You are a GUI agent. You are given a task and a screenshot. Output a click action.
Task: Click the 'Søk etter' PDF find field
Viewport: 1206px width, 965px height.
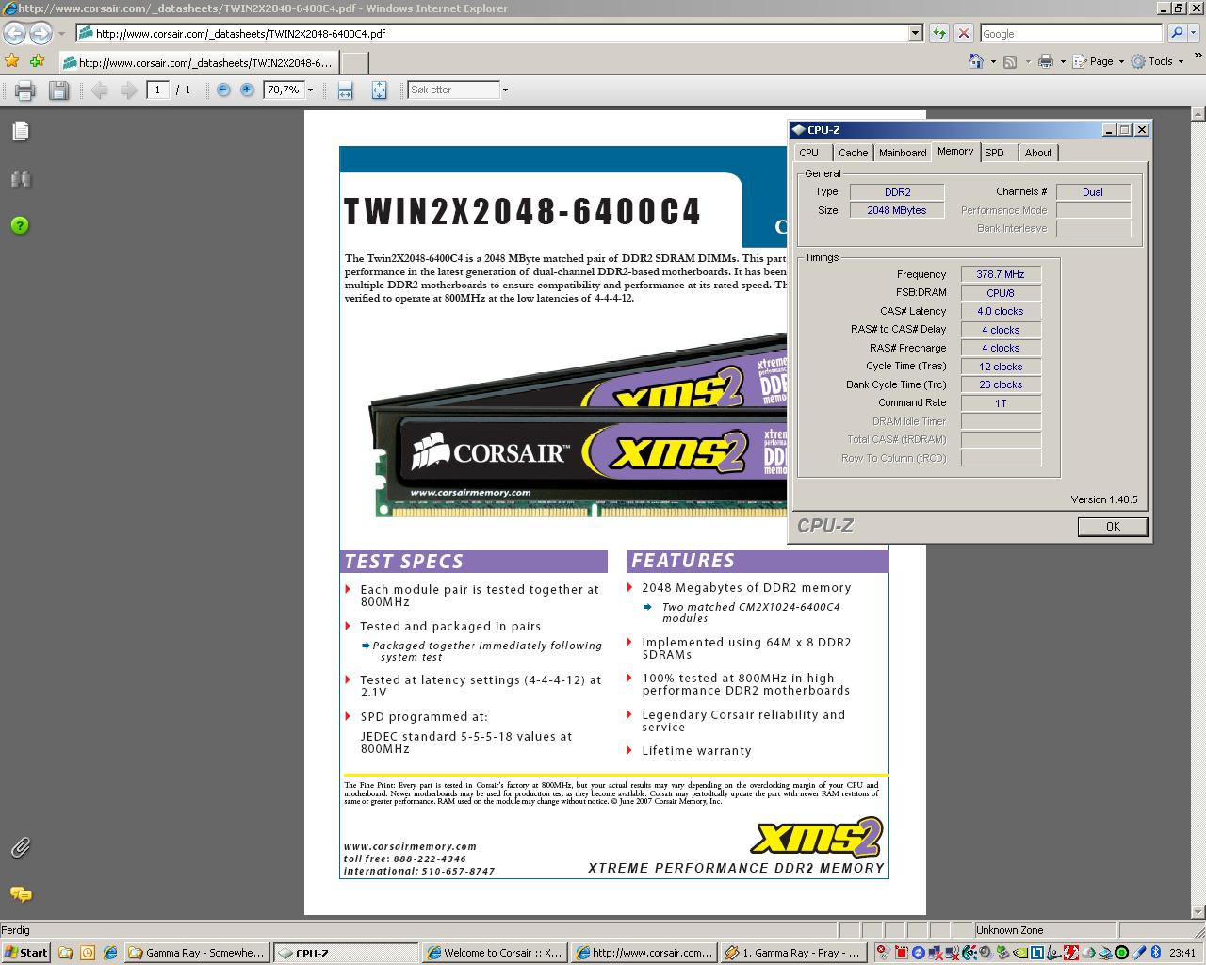point(453,90)
